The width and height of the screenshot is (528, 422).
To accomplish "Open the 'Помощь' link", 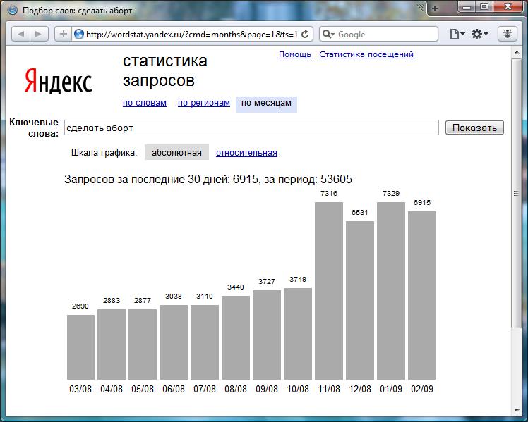I will [x=295, y=54].
